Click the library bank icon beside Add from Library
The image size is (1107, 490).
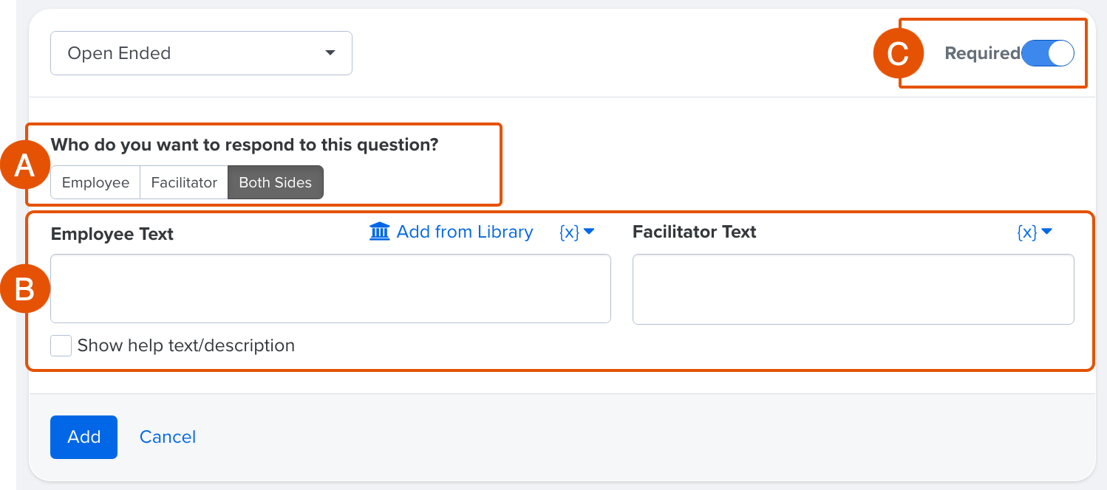379,232
